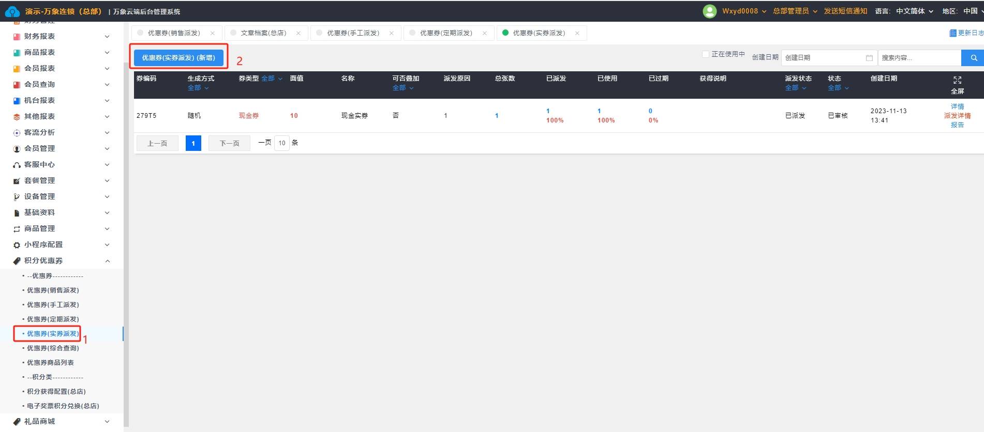
Task: Click the 创建日期 date input field
Action: [828, 58]
